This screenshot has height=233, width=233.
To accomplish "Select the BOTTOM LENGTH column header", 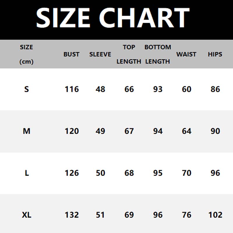I will [158, 54].
